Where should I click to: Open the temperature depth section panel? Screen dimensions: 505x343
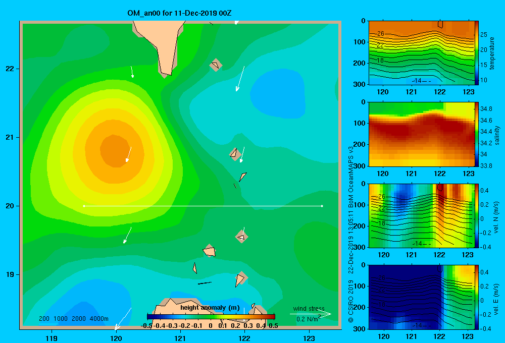[421, 53]
